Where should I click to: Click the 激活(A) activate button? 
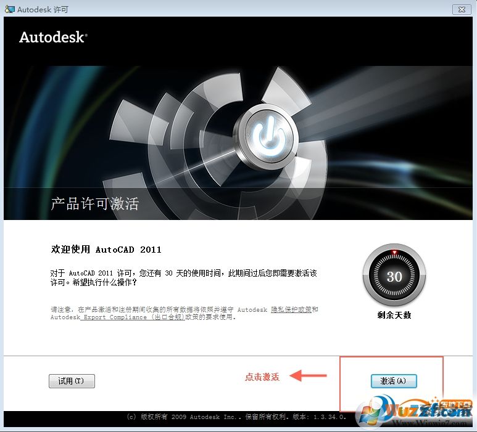pyautogui.click(x=394, y=381)
